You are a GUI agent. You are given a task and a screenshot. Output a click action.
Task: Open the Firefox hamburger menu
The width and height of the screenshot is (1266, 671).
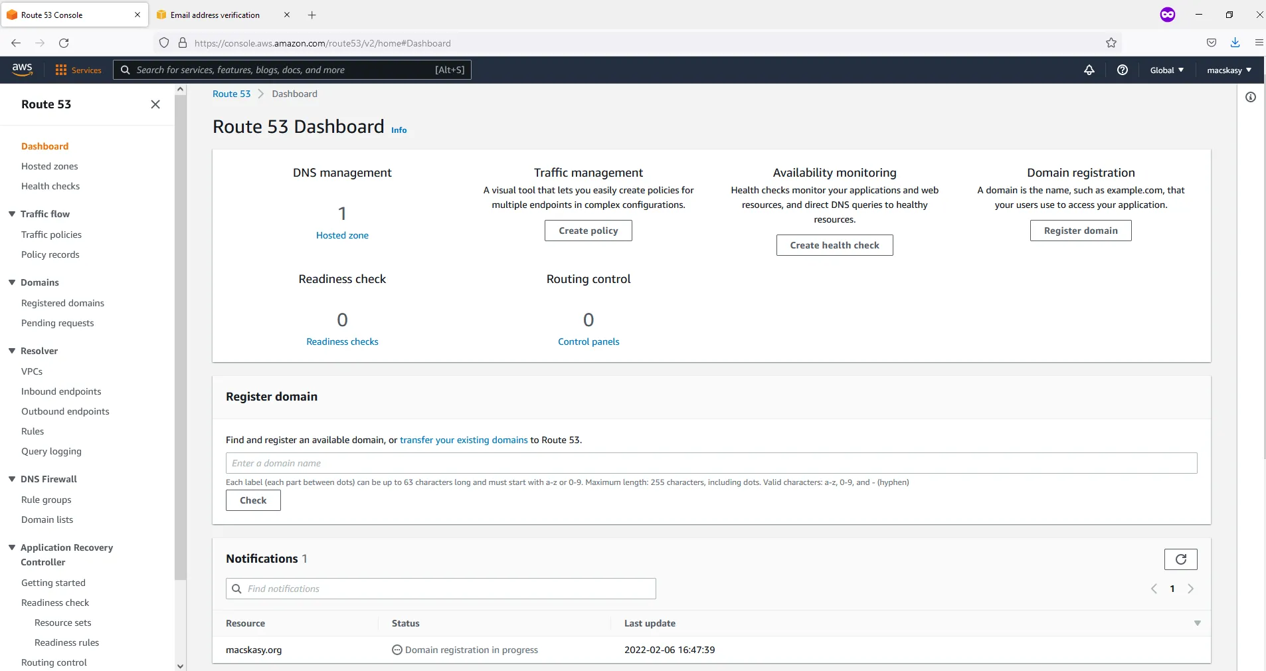[x=1259, y=43]
